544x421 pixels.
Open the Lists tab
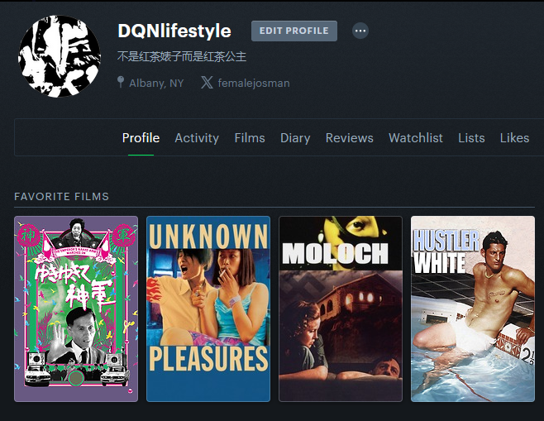tap(471, 138)
